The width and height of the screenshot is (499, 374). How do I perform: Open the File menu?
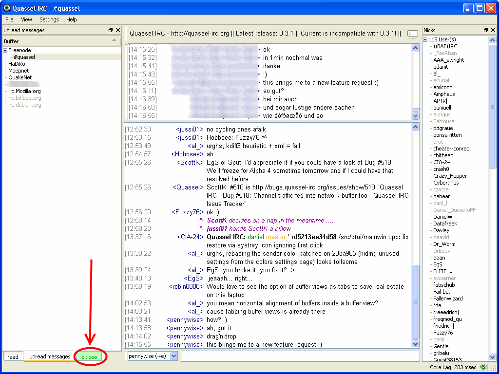coord(10,19)
